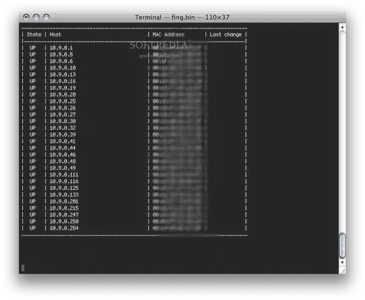Select host 10.9.0.247
Viewport: 365px width, 300px height.
click(64, 215)
